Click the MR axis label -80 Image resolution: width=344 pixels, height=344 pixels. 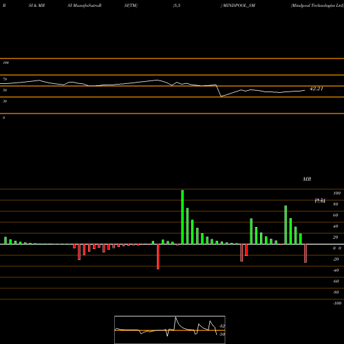(x=336, y=292)
